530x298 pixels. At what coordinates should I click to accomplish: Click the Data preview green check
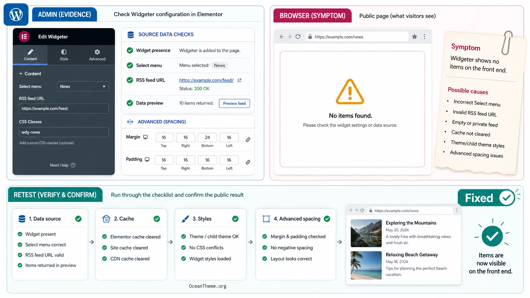pyautogui.click(x=130, y=103)
